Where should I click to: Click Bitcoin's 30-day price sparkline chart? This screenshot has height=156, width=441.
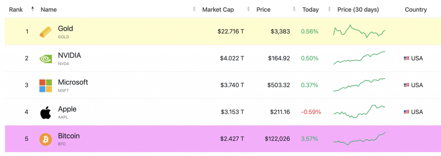pos(359,139)
